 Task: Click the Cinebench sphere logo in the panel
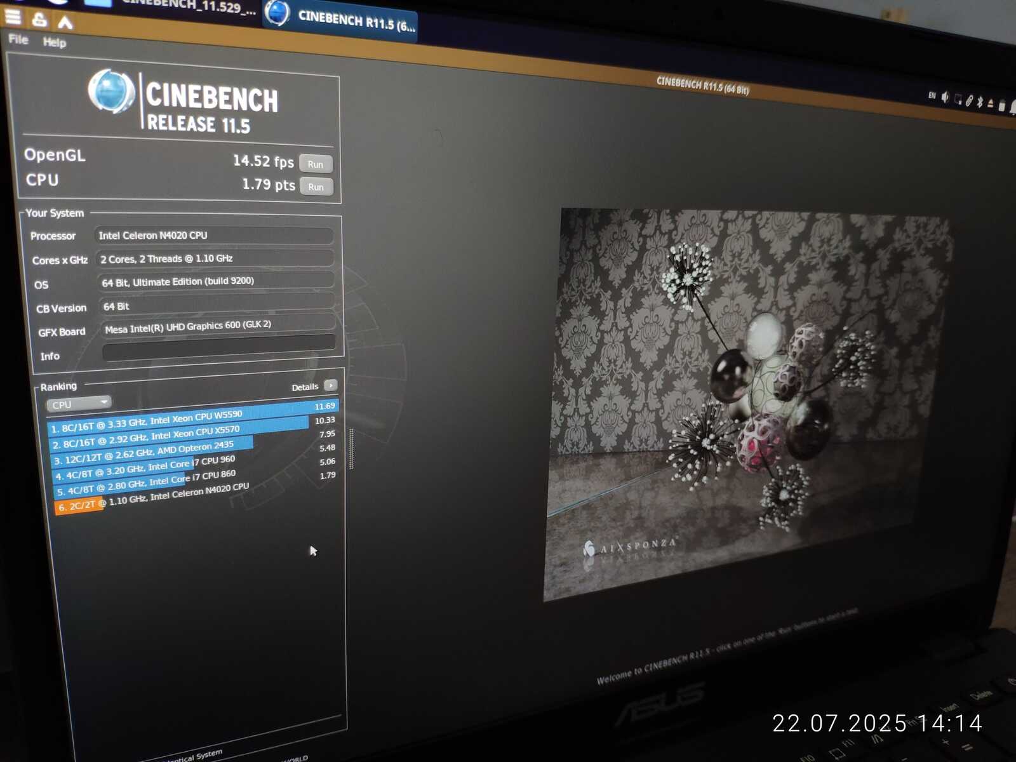(x=112, y=91)
